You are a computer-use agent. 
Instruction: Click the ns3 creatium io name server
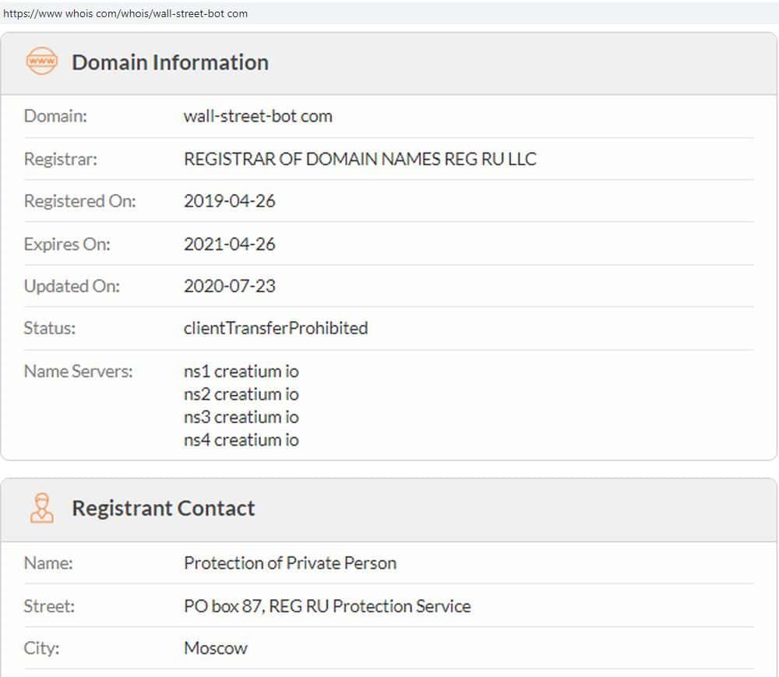pyautogui.click(x=241, y=417)
